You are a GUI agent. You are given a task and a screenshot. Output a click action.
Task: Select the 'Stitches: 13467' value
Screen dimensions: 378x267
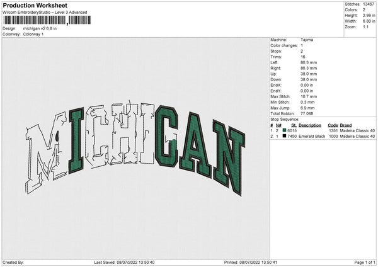[369, 4]
